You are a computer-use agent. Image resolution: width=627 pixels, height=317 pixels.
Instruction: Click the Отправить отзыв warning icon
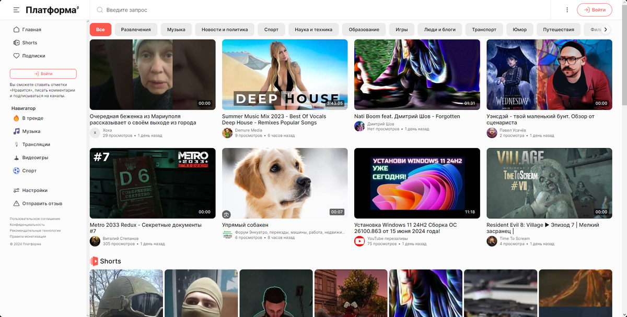coord(17,203)
